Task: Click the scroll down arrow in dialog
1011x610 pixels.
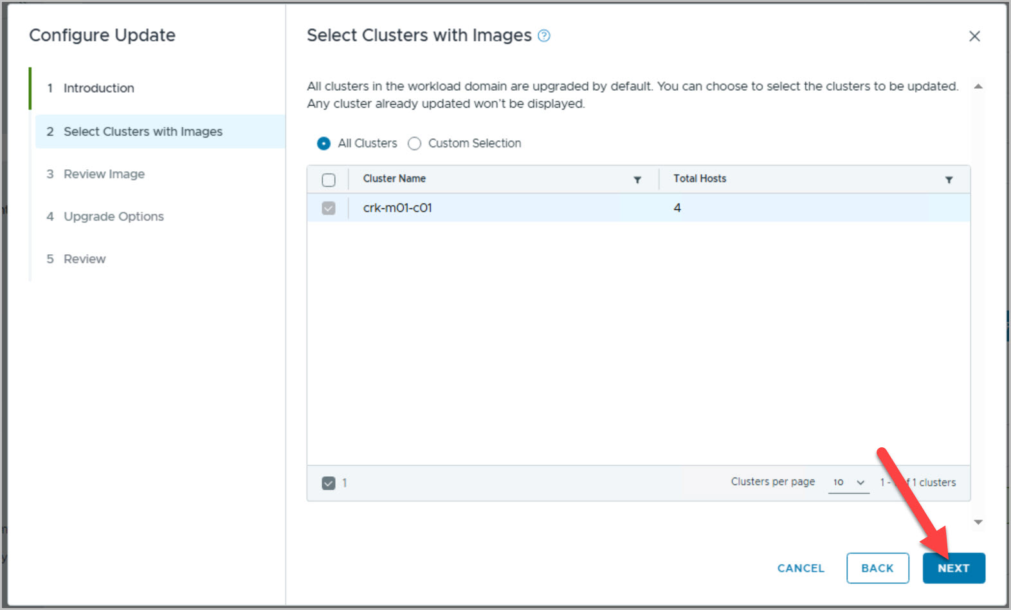Action: coord(978,522)
